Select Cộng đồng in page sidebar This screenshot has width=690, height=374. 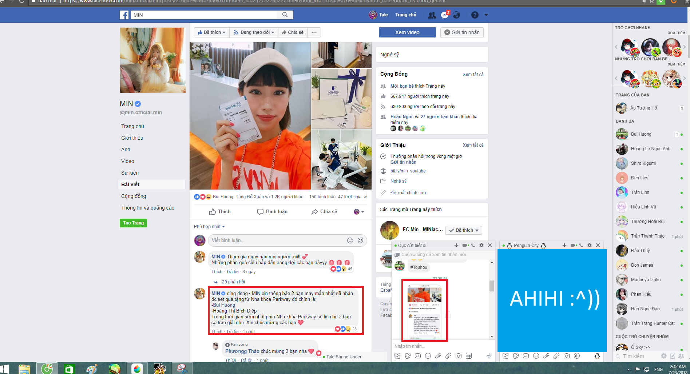(134, 196)
